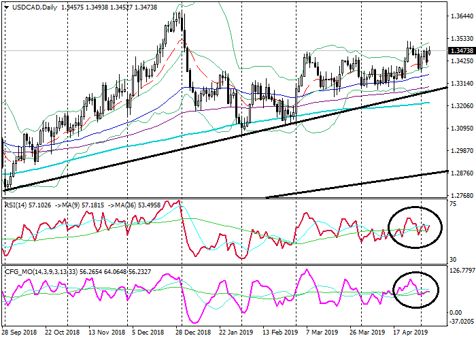Click the 13 Feb 2019 date label
The width and height of the screenshot is (476, 340).
pyautogui.click(x=279, y=333)
